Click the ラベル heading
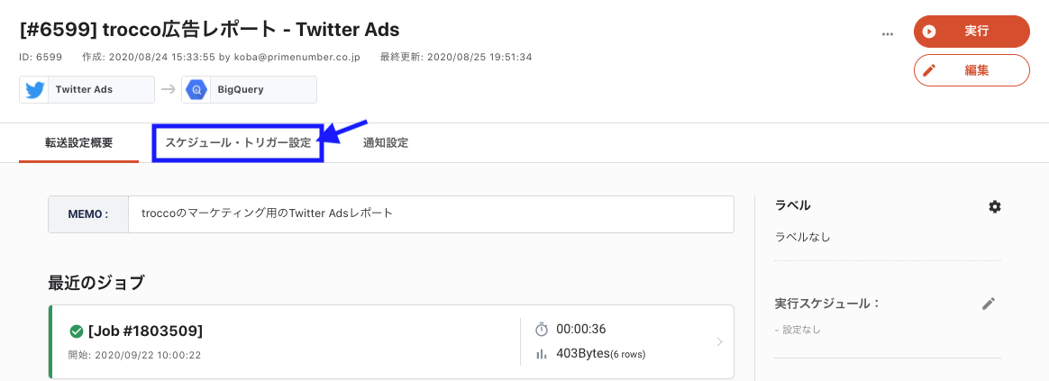The image size is (1049, 381). tap(792, 205)
